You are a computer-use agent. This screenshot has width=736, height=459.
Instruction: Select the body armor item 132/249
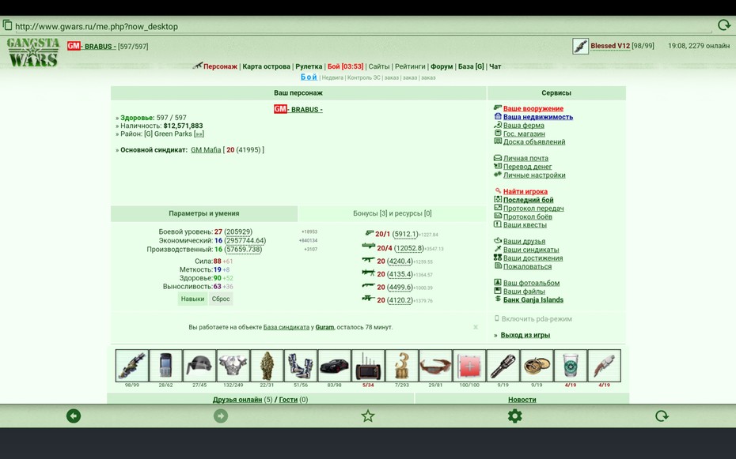click(x=233, y=365)
